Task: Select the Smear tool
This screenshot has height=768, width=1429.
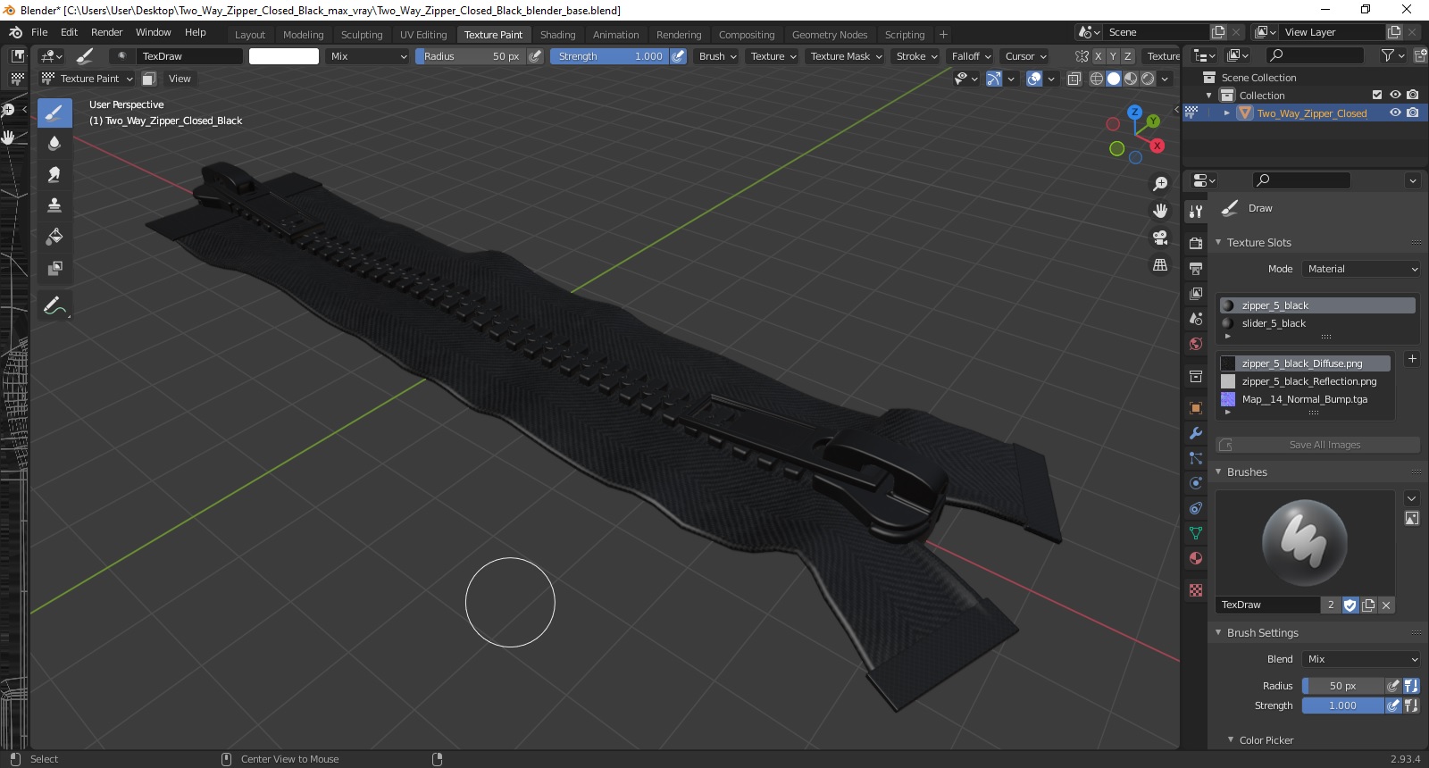Action: [x=54, y=175]
